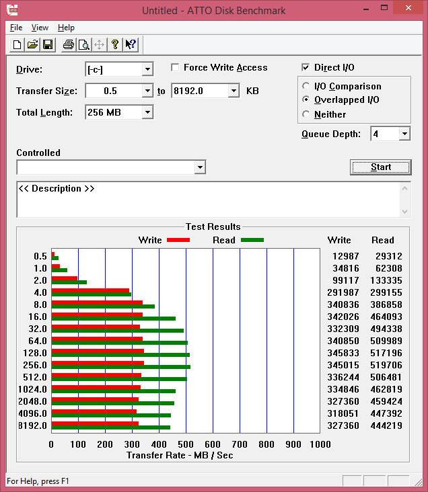Select the Overlapped I/O radio button
The height and width of the screenshot is (492, 428).
pos(306,99)
